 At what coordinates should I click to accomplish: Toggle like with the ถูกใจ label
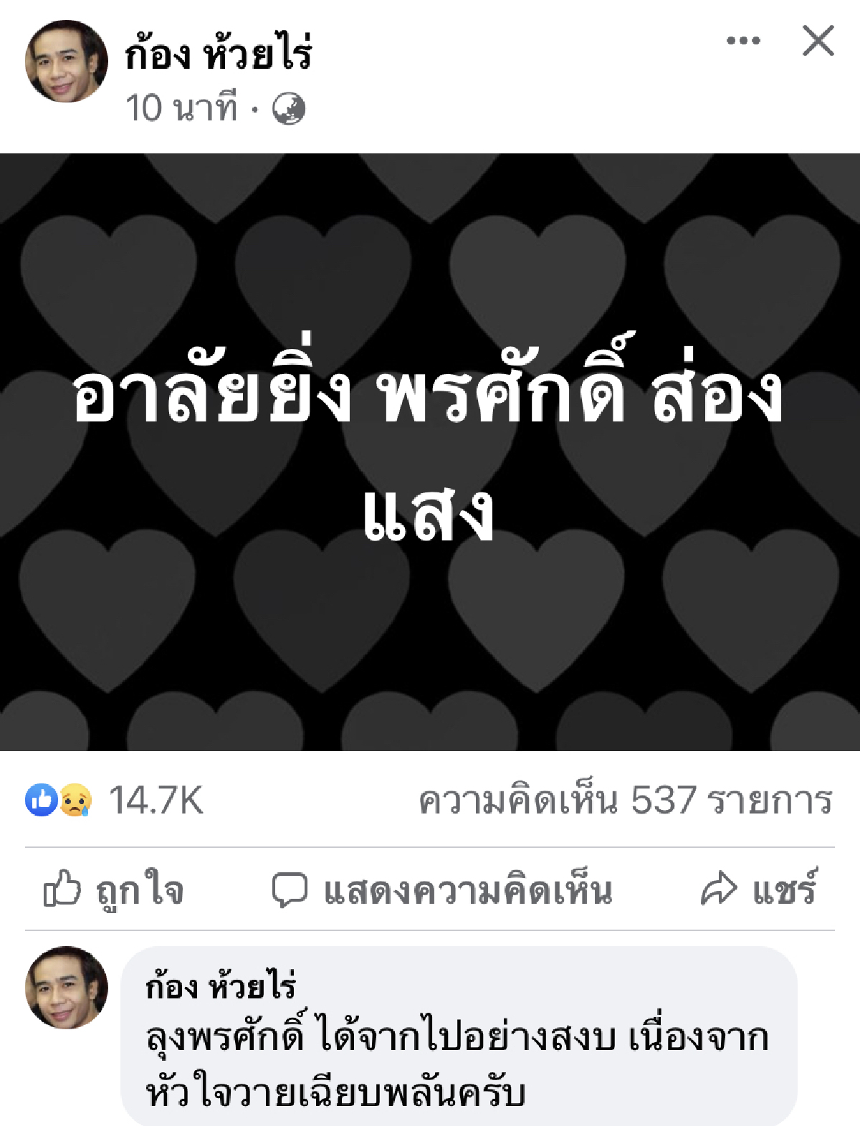coord(140,889)
